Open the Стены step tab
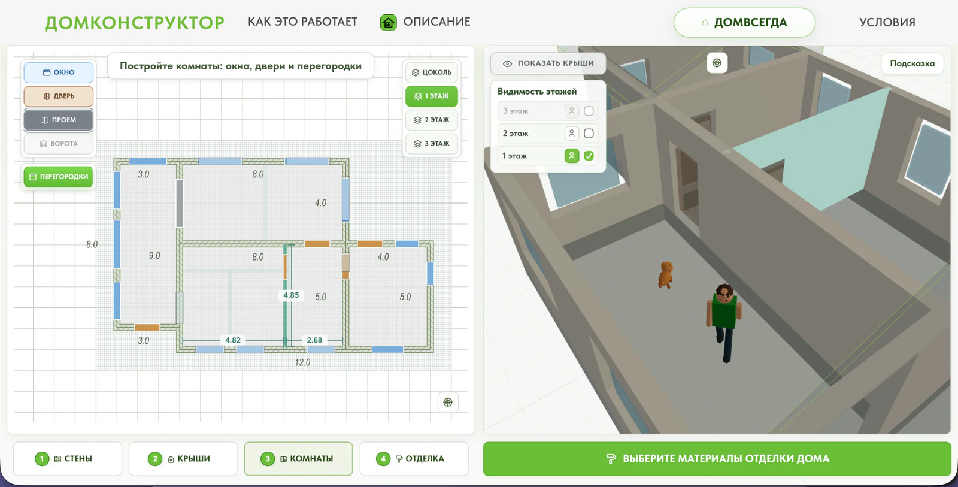The height and width of the screenshot is (487, 958). point(68,459)
